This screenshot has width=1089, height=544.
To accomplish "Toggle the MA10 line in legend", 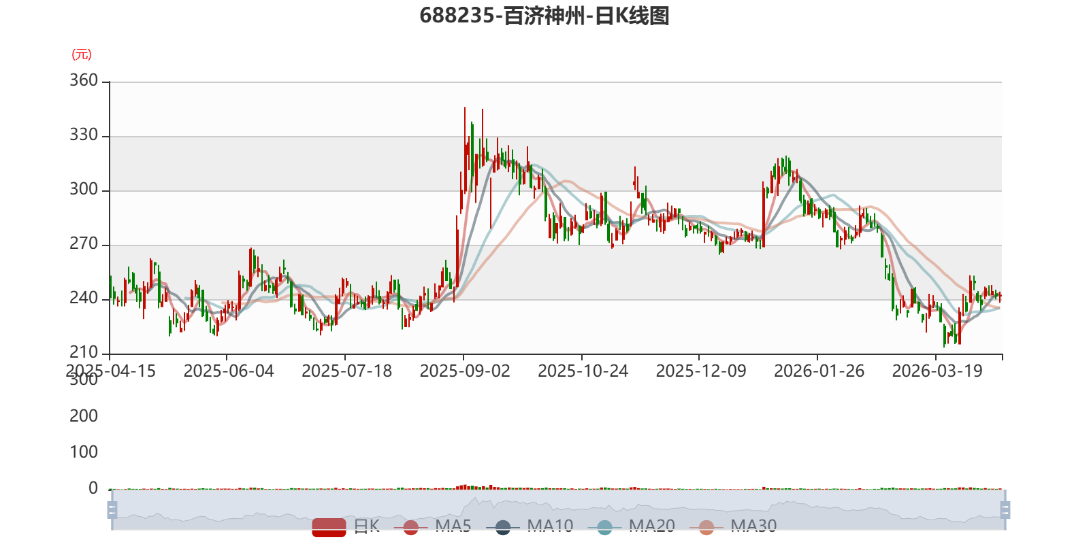I will pyautogui.click(x=530, y=527).
